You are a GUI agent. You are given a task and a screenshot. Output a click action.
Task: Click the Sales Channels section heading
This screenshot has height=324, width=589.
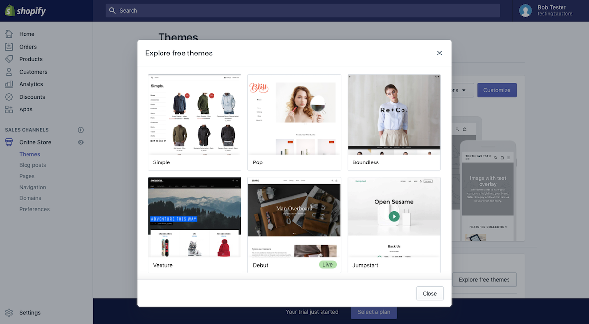[27, 130]
